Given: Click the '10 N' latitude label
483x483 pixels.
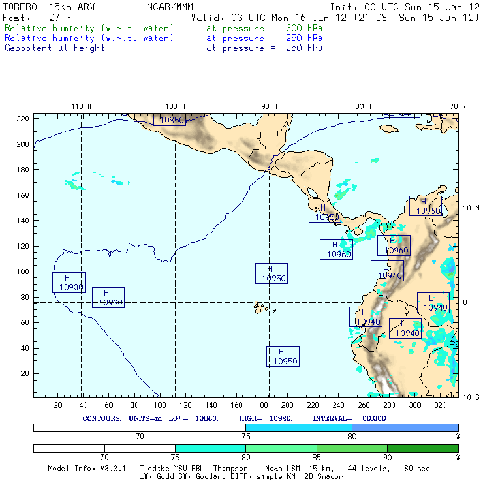Looking at the screenshot, I should coord(471,208).
